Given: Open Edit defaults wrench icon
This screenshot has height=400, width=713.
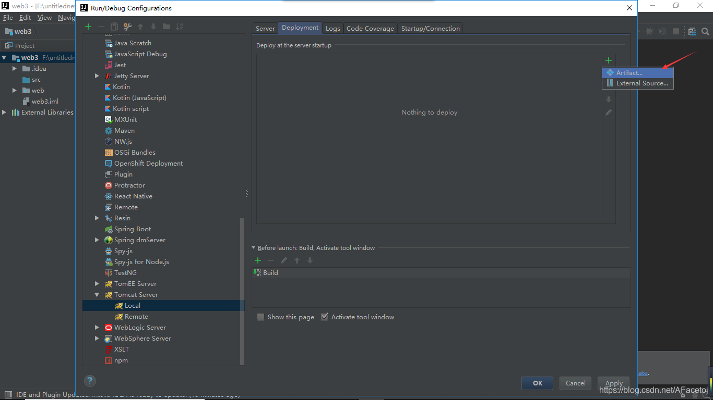Looking at the screenshot, I should click(x=127, y=27).
